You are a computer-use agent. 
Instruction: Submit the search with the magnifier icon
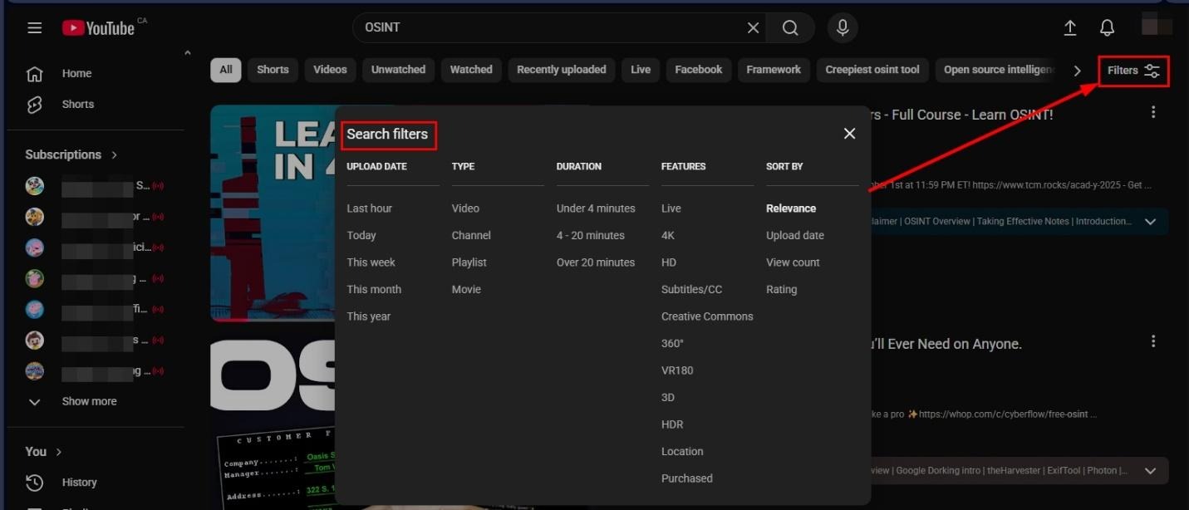(x=789, y=27)
